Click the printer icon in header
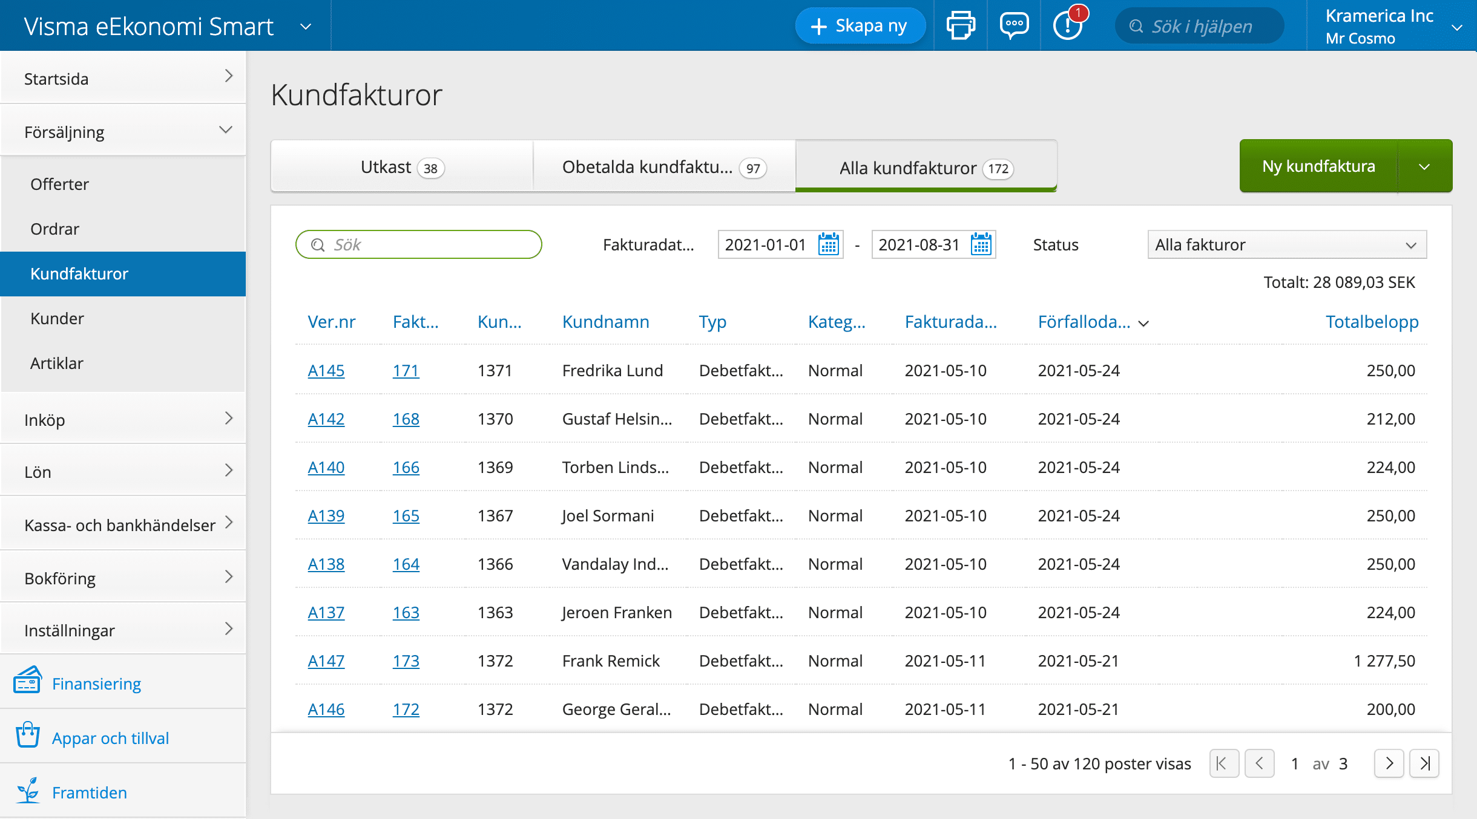 click(961, 25)
